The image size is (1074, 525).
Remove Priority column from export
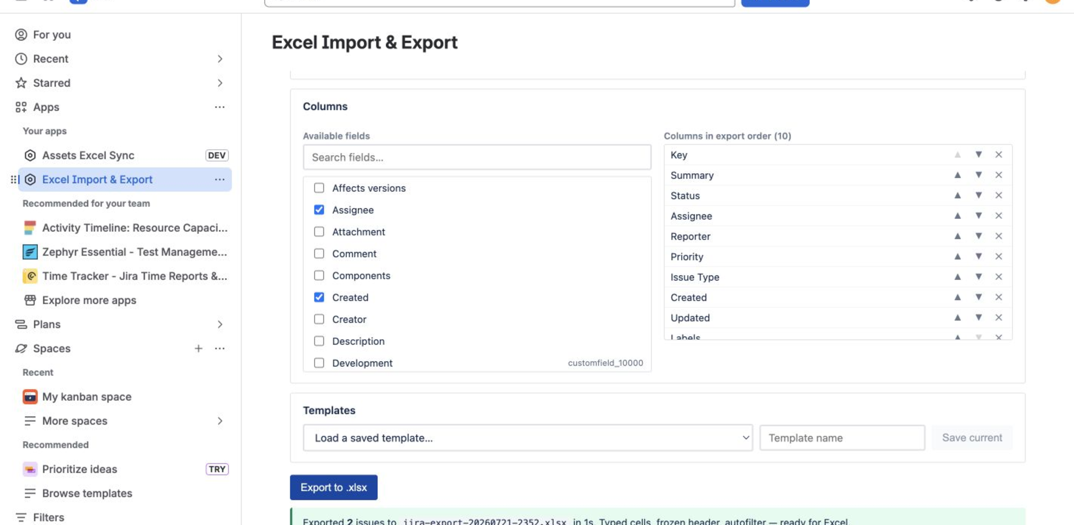[x=999, y=257]
